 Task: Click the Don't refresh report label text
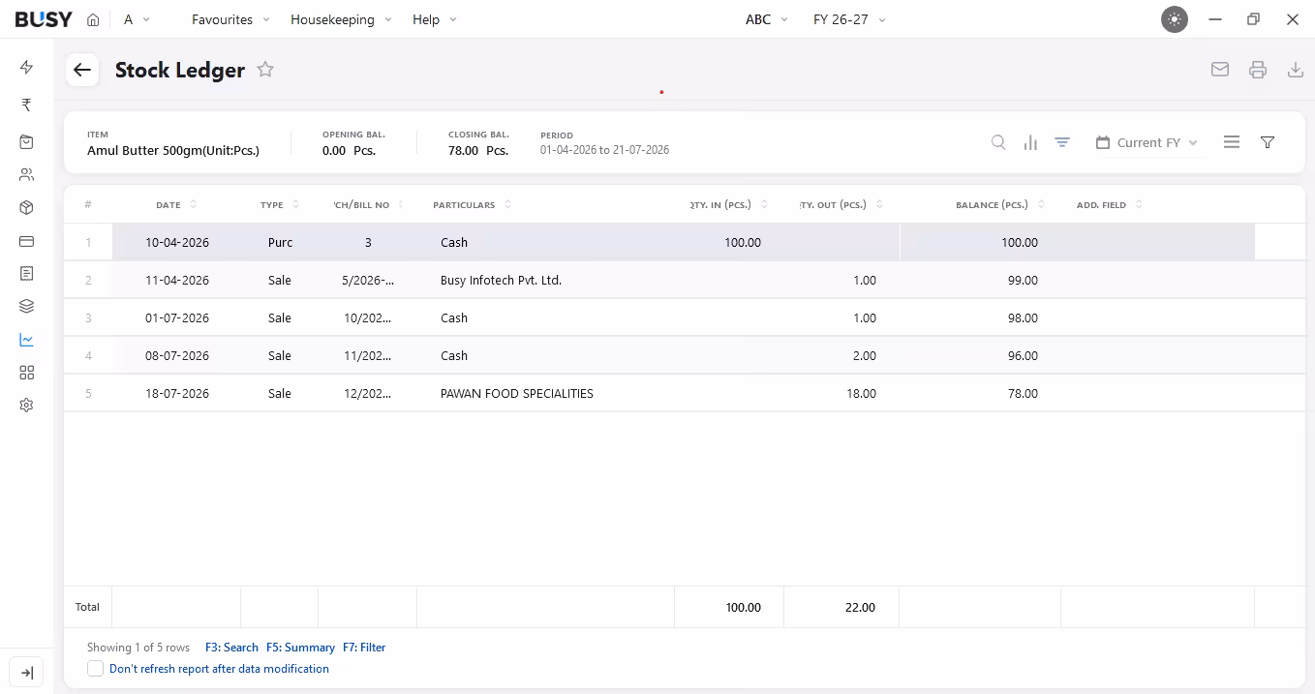pyautogui.click(x=219, y=669)
